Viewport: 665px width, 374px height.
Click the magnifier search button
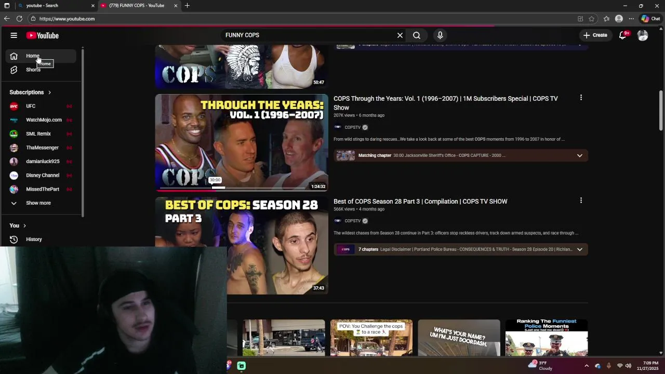tap(417, 35)
